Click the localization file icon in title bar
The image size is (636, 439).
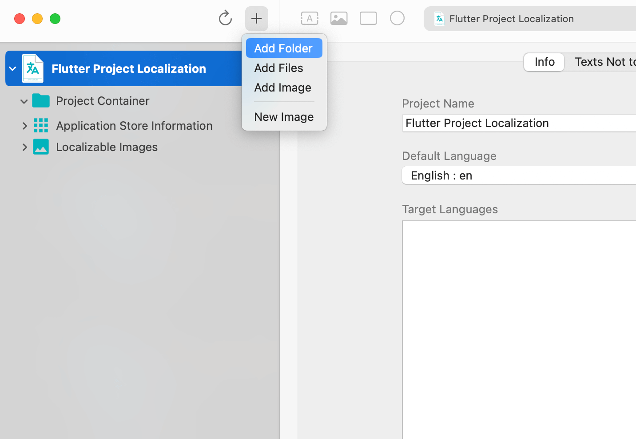(439, 19)
